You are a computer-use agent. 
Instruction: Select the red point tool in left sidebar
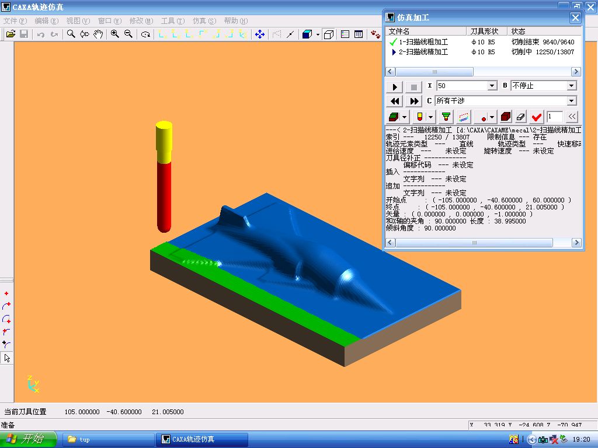pos(6,293)
